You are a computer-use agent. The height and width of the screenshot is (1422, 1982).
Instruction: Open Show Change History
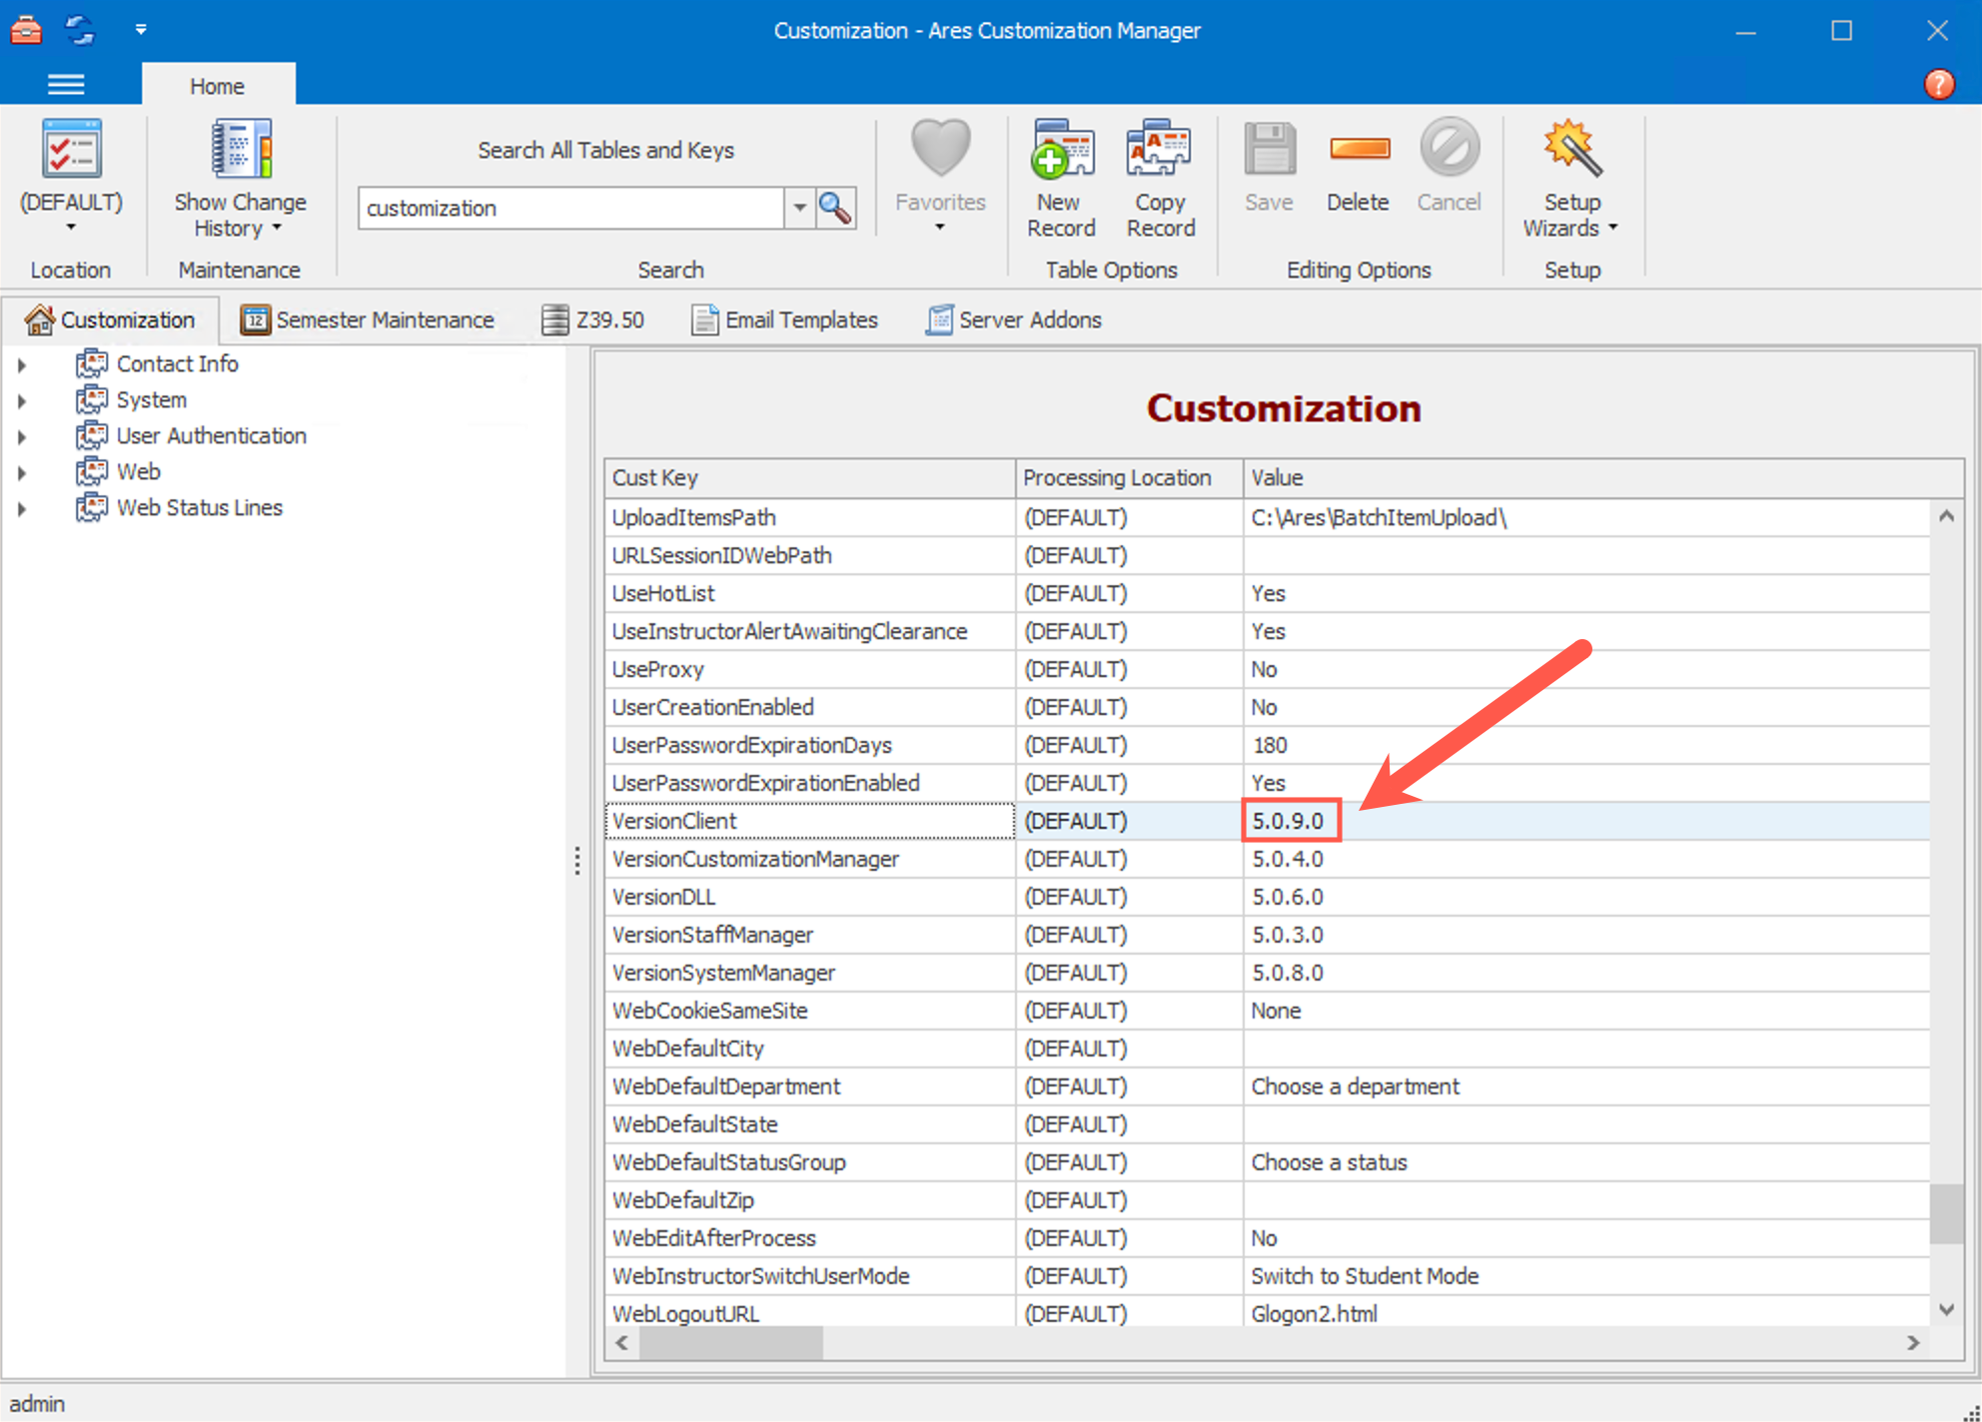239,175
